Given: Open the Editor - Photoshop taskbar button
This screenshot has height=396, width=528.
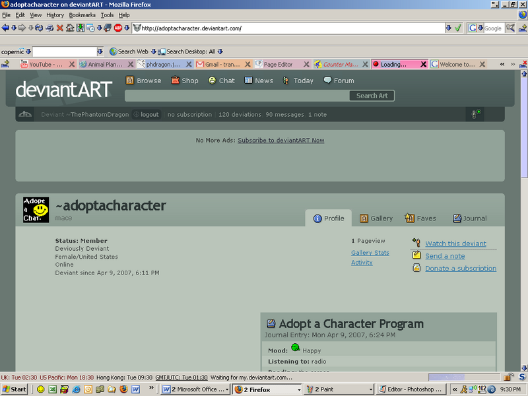Looking at the screenshot, I should point(411,389).
